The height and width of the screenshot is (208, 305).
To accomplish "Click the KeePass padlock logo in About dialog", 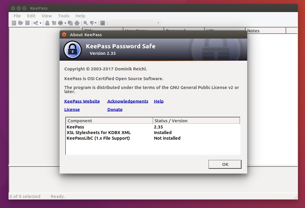I will [73, 50].
